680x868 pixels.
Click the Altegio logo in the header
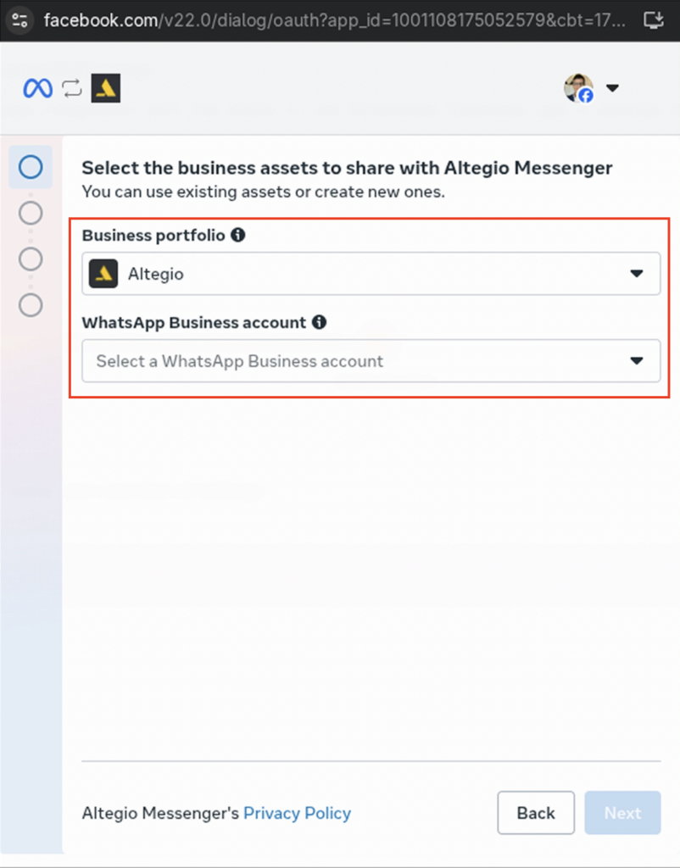(x=105, y=88)
